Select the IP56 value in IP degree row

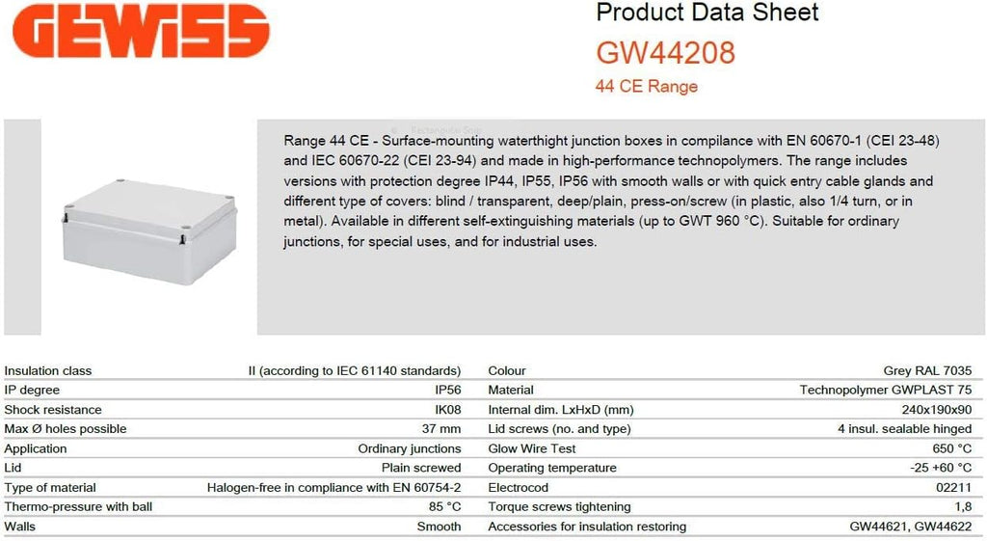pos(447,391)
